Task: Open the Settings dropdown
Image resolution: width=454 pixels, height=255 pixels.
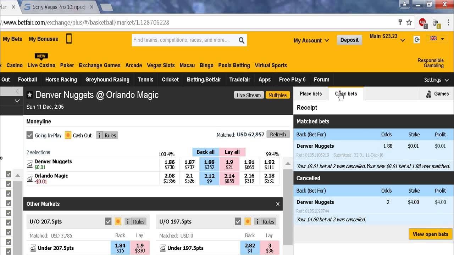Action: click(436, 80)
